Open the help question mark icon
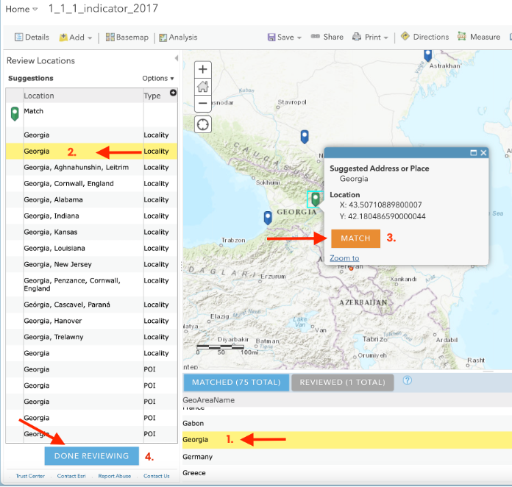The height and width of the screenshot is (487, 512). 408,380
